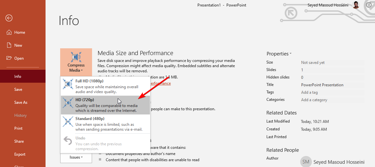Screen dimensions: 375x167
Task: Choose Undo previous compression entry
Action: [x=105, y=143]
